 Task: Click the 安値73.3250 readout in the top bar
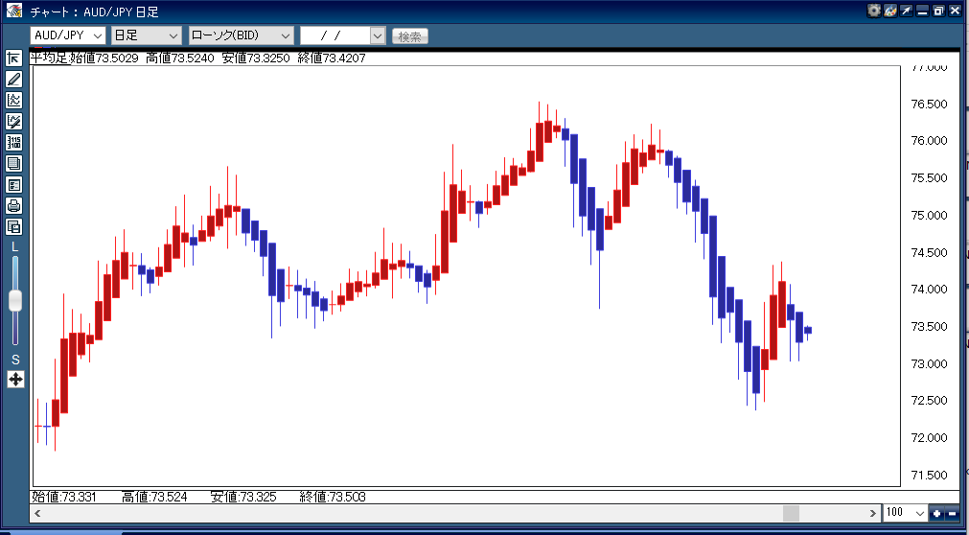[x=255, y=58]
